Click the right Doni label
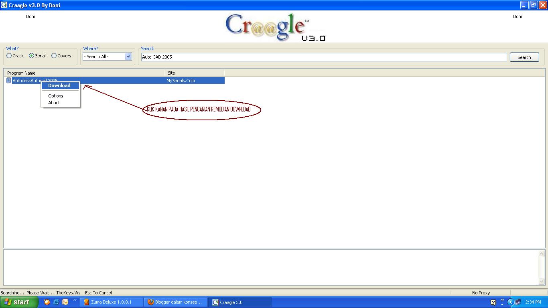This screenshot has height=308, width=548. [x=518, y=16]
